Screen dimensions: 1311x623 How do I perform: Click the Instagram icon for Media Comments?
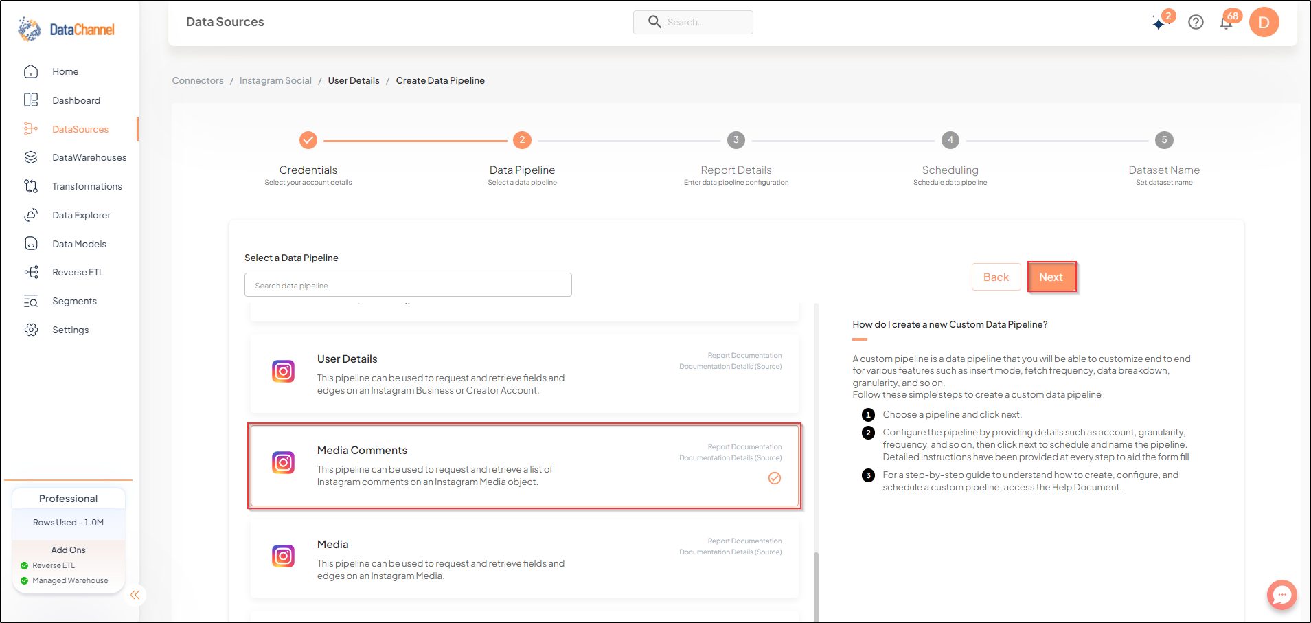(283, 463)
